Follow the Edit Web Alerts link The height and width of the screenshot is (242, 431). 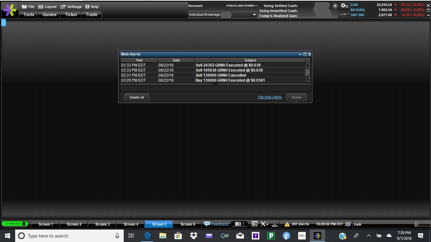(269, 97)
